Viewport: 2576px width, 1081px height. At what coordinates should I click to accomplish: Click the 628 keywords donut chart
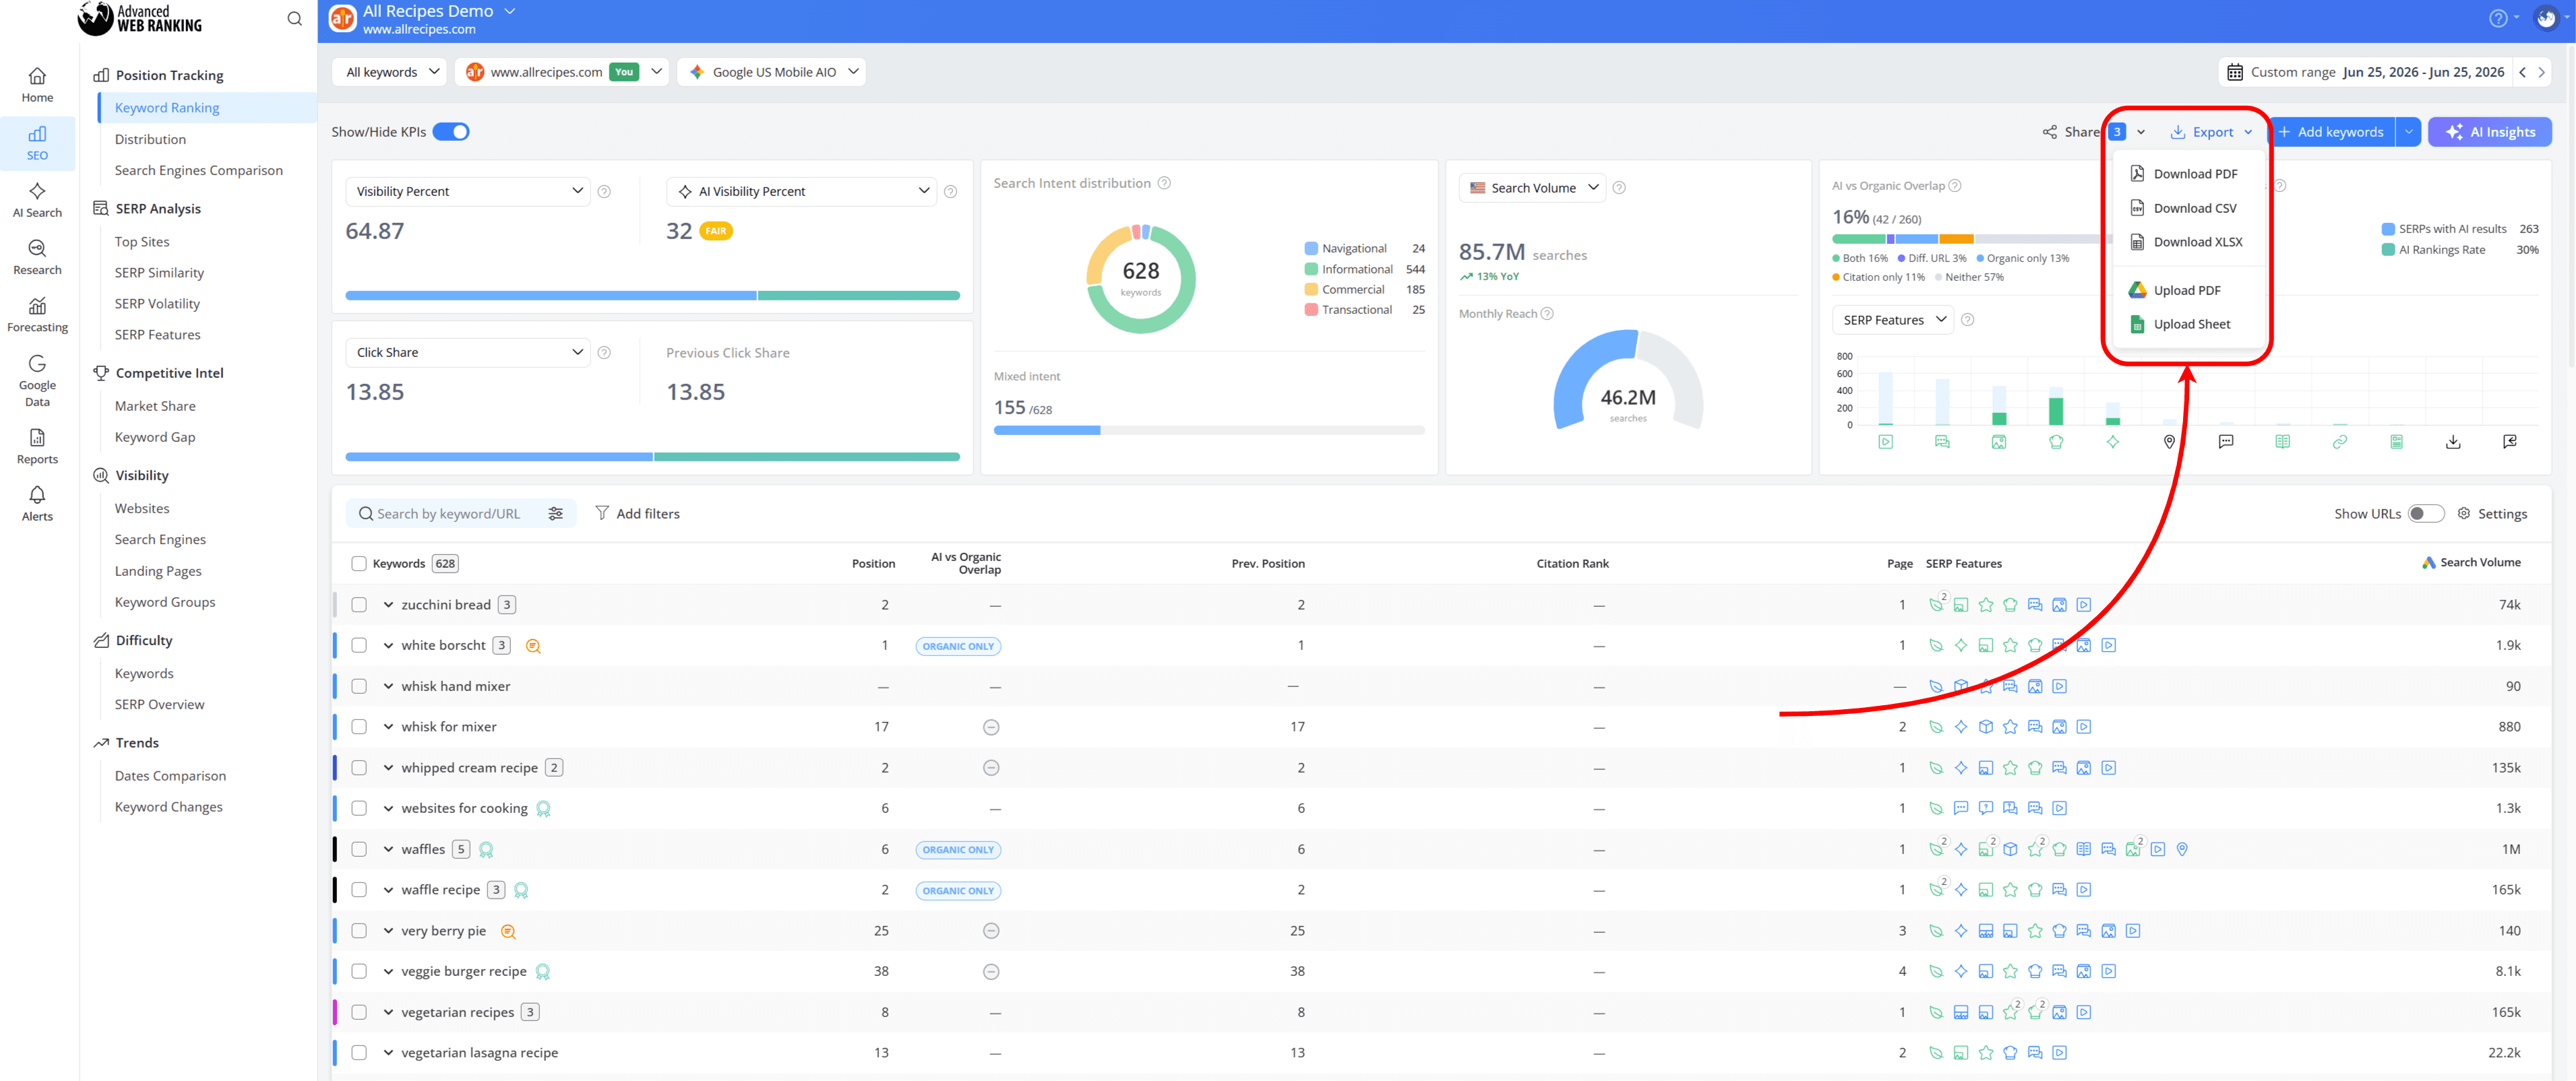click(1140, 279)
